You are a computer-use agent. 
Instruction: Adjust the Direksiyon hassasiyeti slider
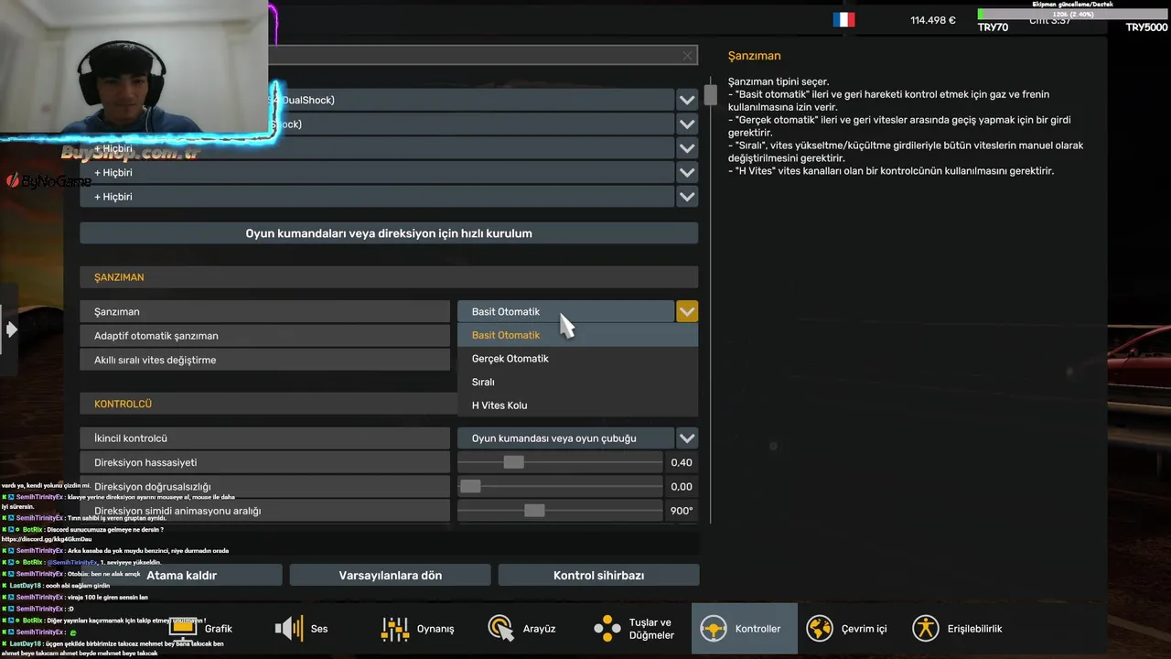513,463
